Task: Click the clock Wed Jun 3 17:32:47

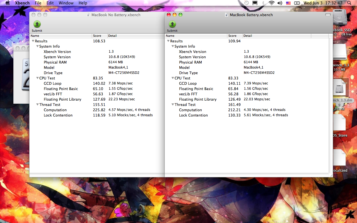Action: click(x=323, y=3)
